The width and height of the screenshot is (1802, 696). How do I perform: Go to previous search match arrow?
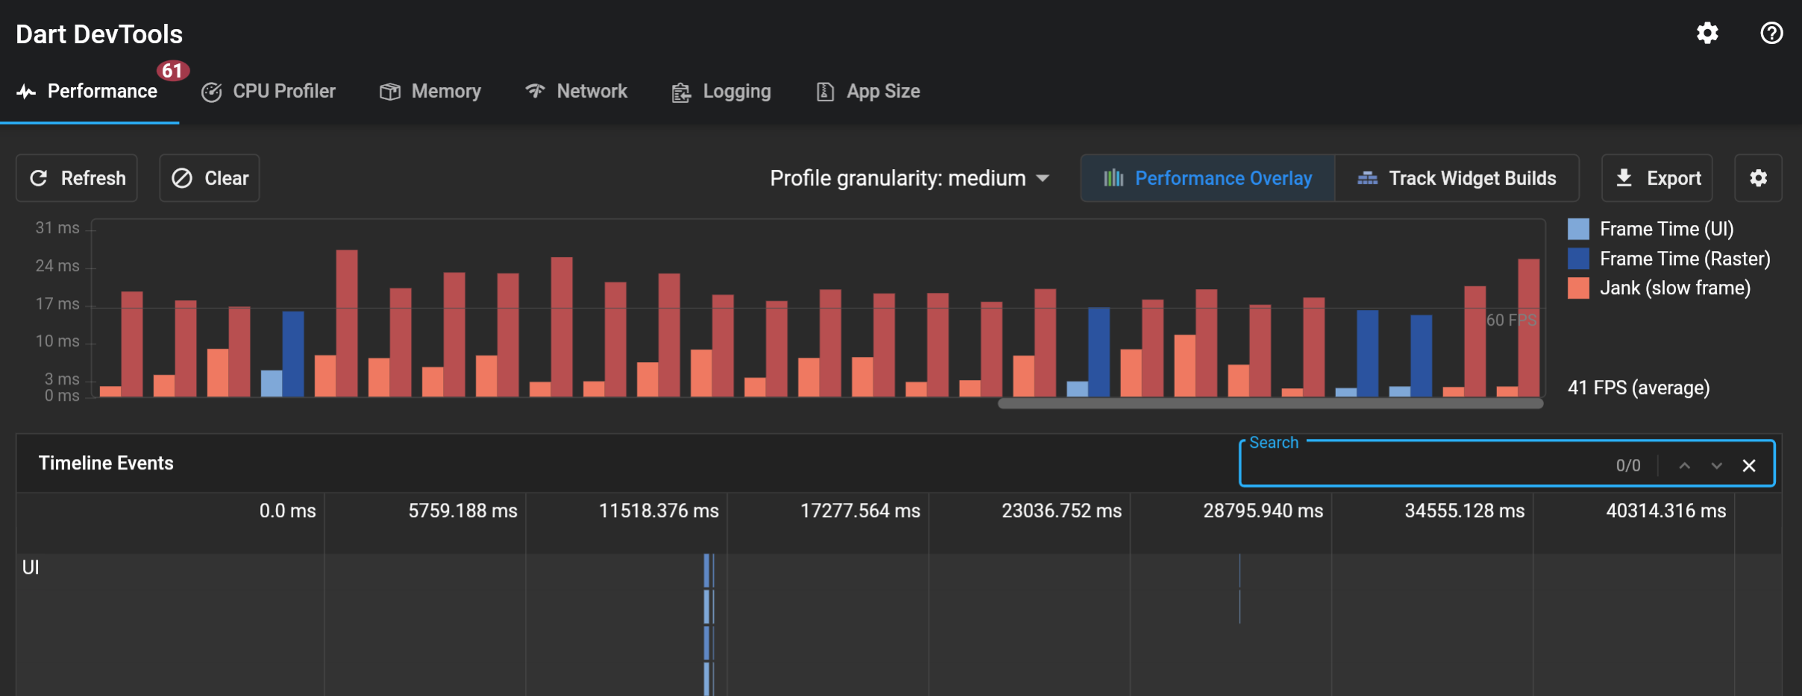(1684, 466)
